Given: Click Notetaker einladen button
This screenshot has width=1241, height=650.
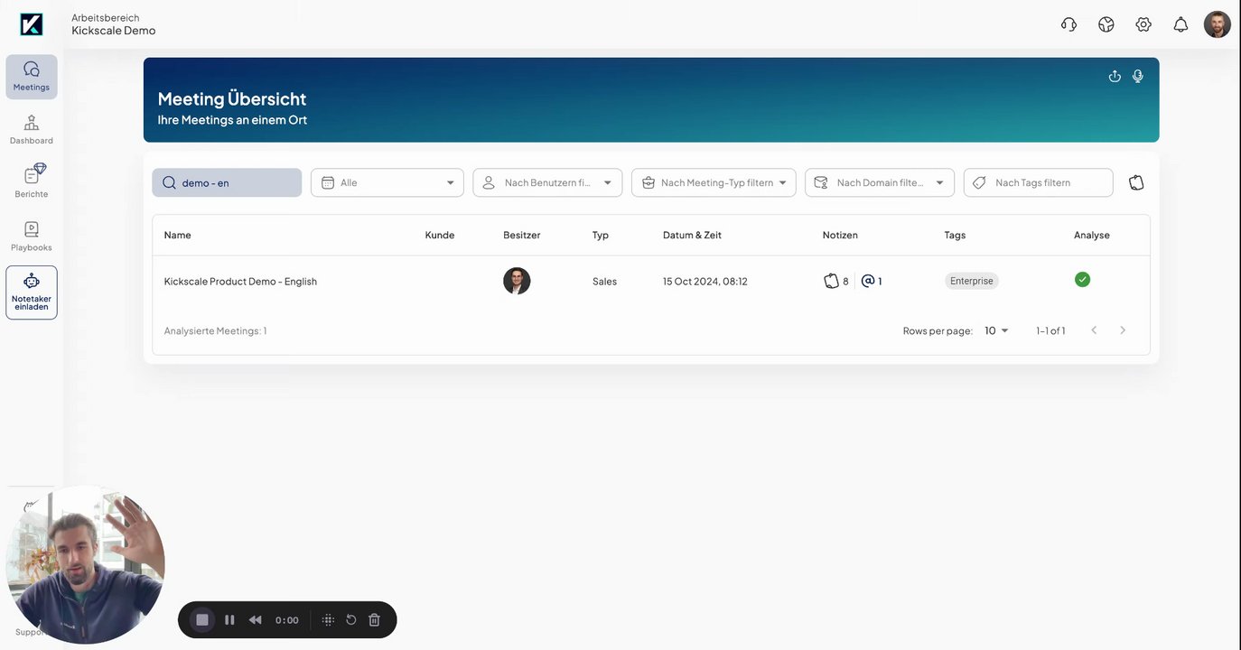Looking at the screenshot, I should tap(32, 292).
